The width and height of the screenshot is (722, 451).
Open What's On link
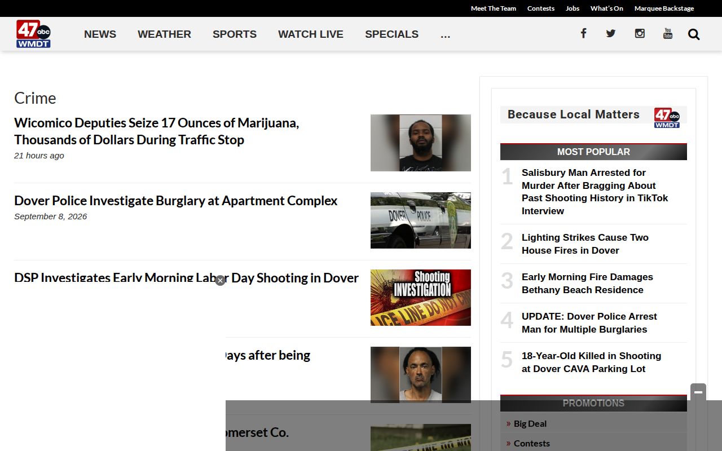click(x=607, y=8)
